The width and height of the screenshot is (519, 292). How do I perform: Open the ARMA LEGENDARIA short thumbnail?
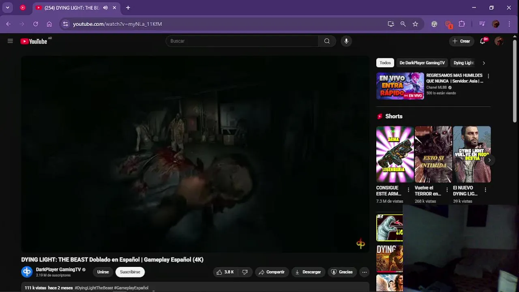(395, 155)
